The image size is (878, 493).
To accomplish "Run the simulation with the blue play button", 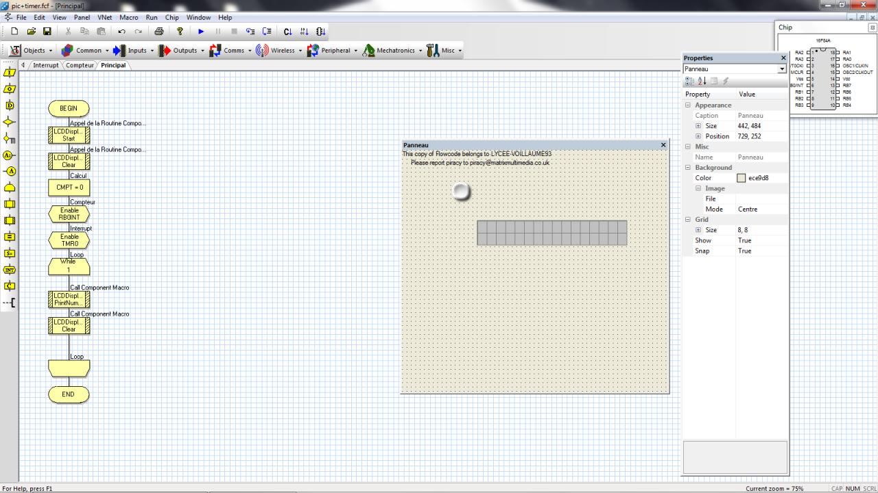I will tap(201, 31).
